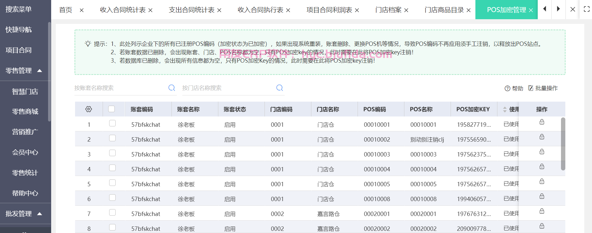Click POS name cell 别动别注销clj
This screenshot has height=233, width=592.
click(x=427, y=139)
